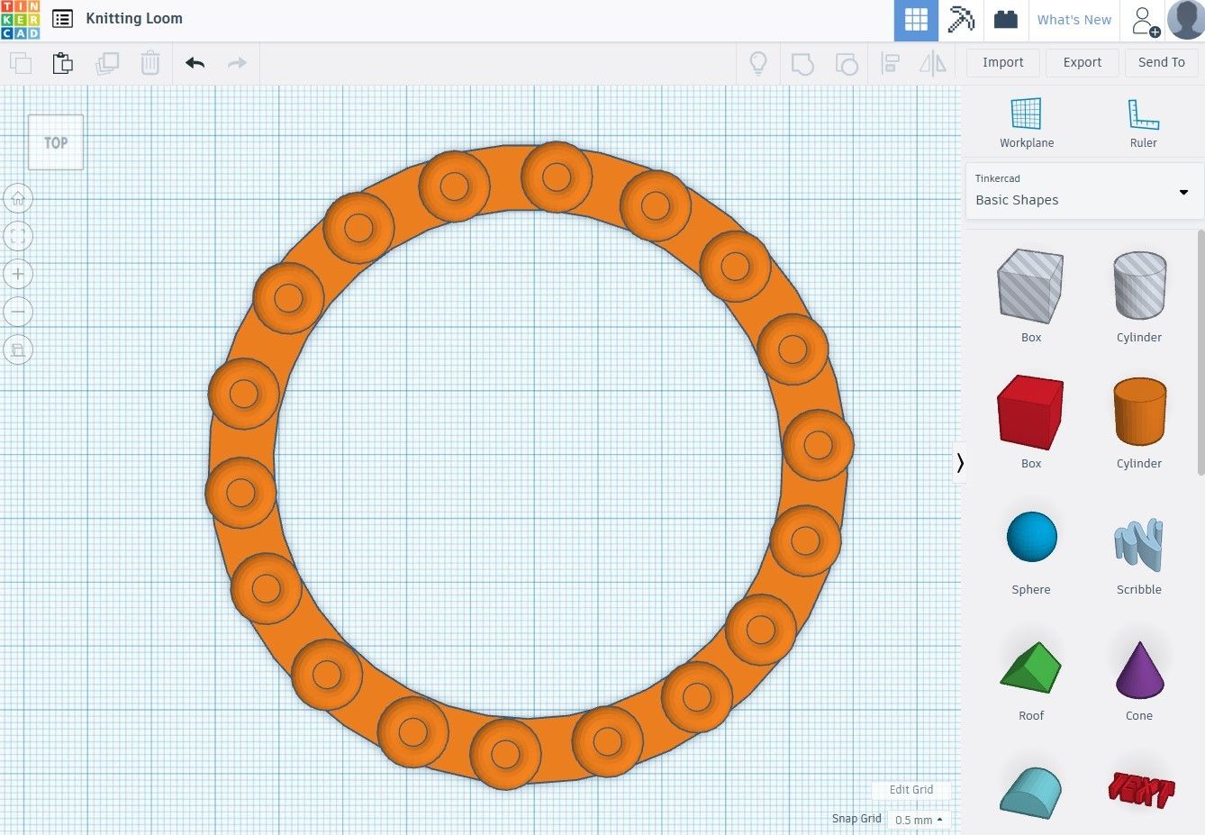Click the Export button
This screenshot has width=1205, height=835.
click(1082, 62)
